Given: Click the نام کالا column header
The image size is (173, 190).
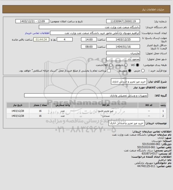Looking at the screenshot, I should pyautogui.click(x=106, y=105).
